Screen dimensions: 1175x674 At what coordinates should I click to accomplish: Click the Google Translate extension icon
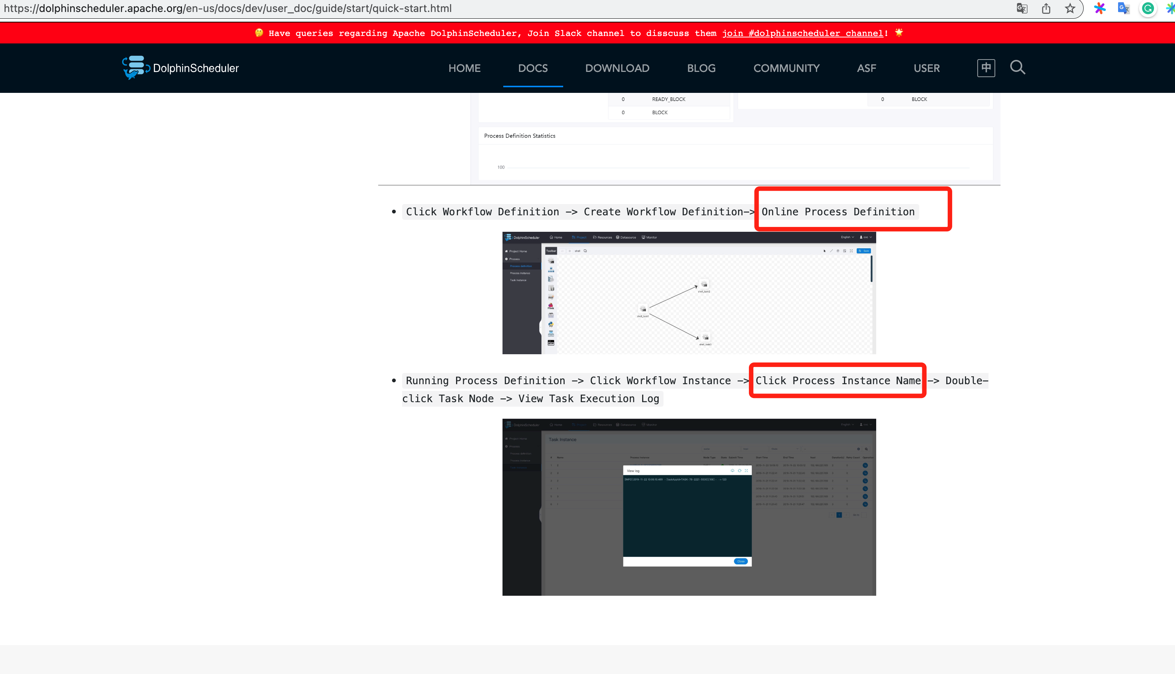coord(1123,9)
